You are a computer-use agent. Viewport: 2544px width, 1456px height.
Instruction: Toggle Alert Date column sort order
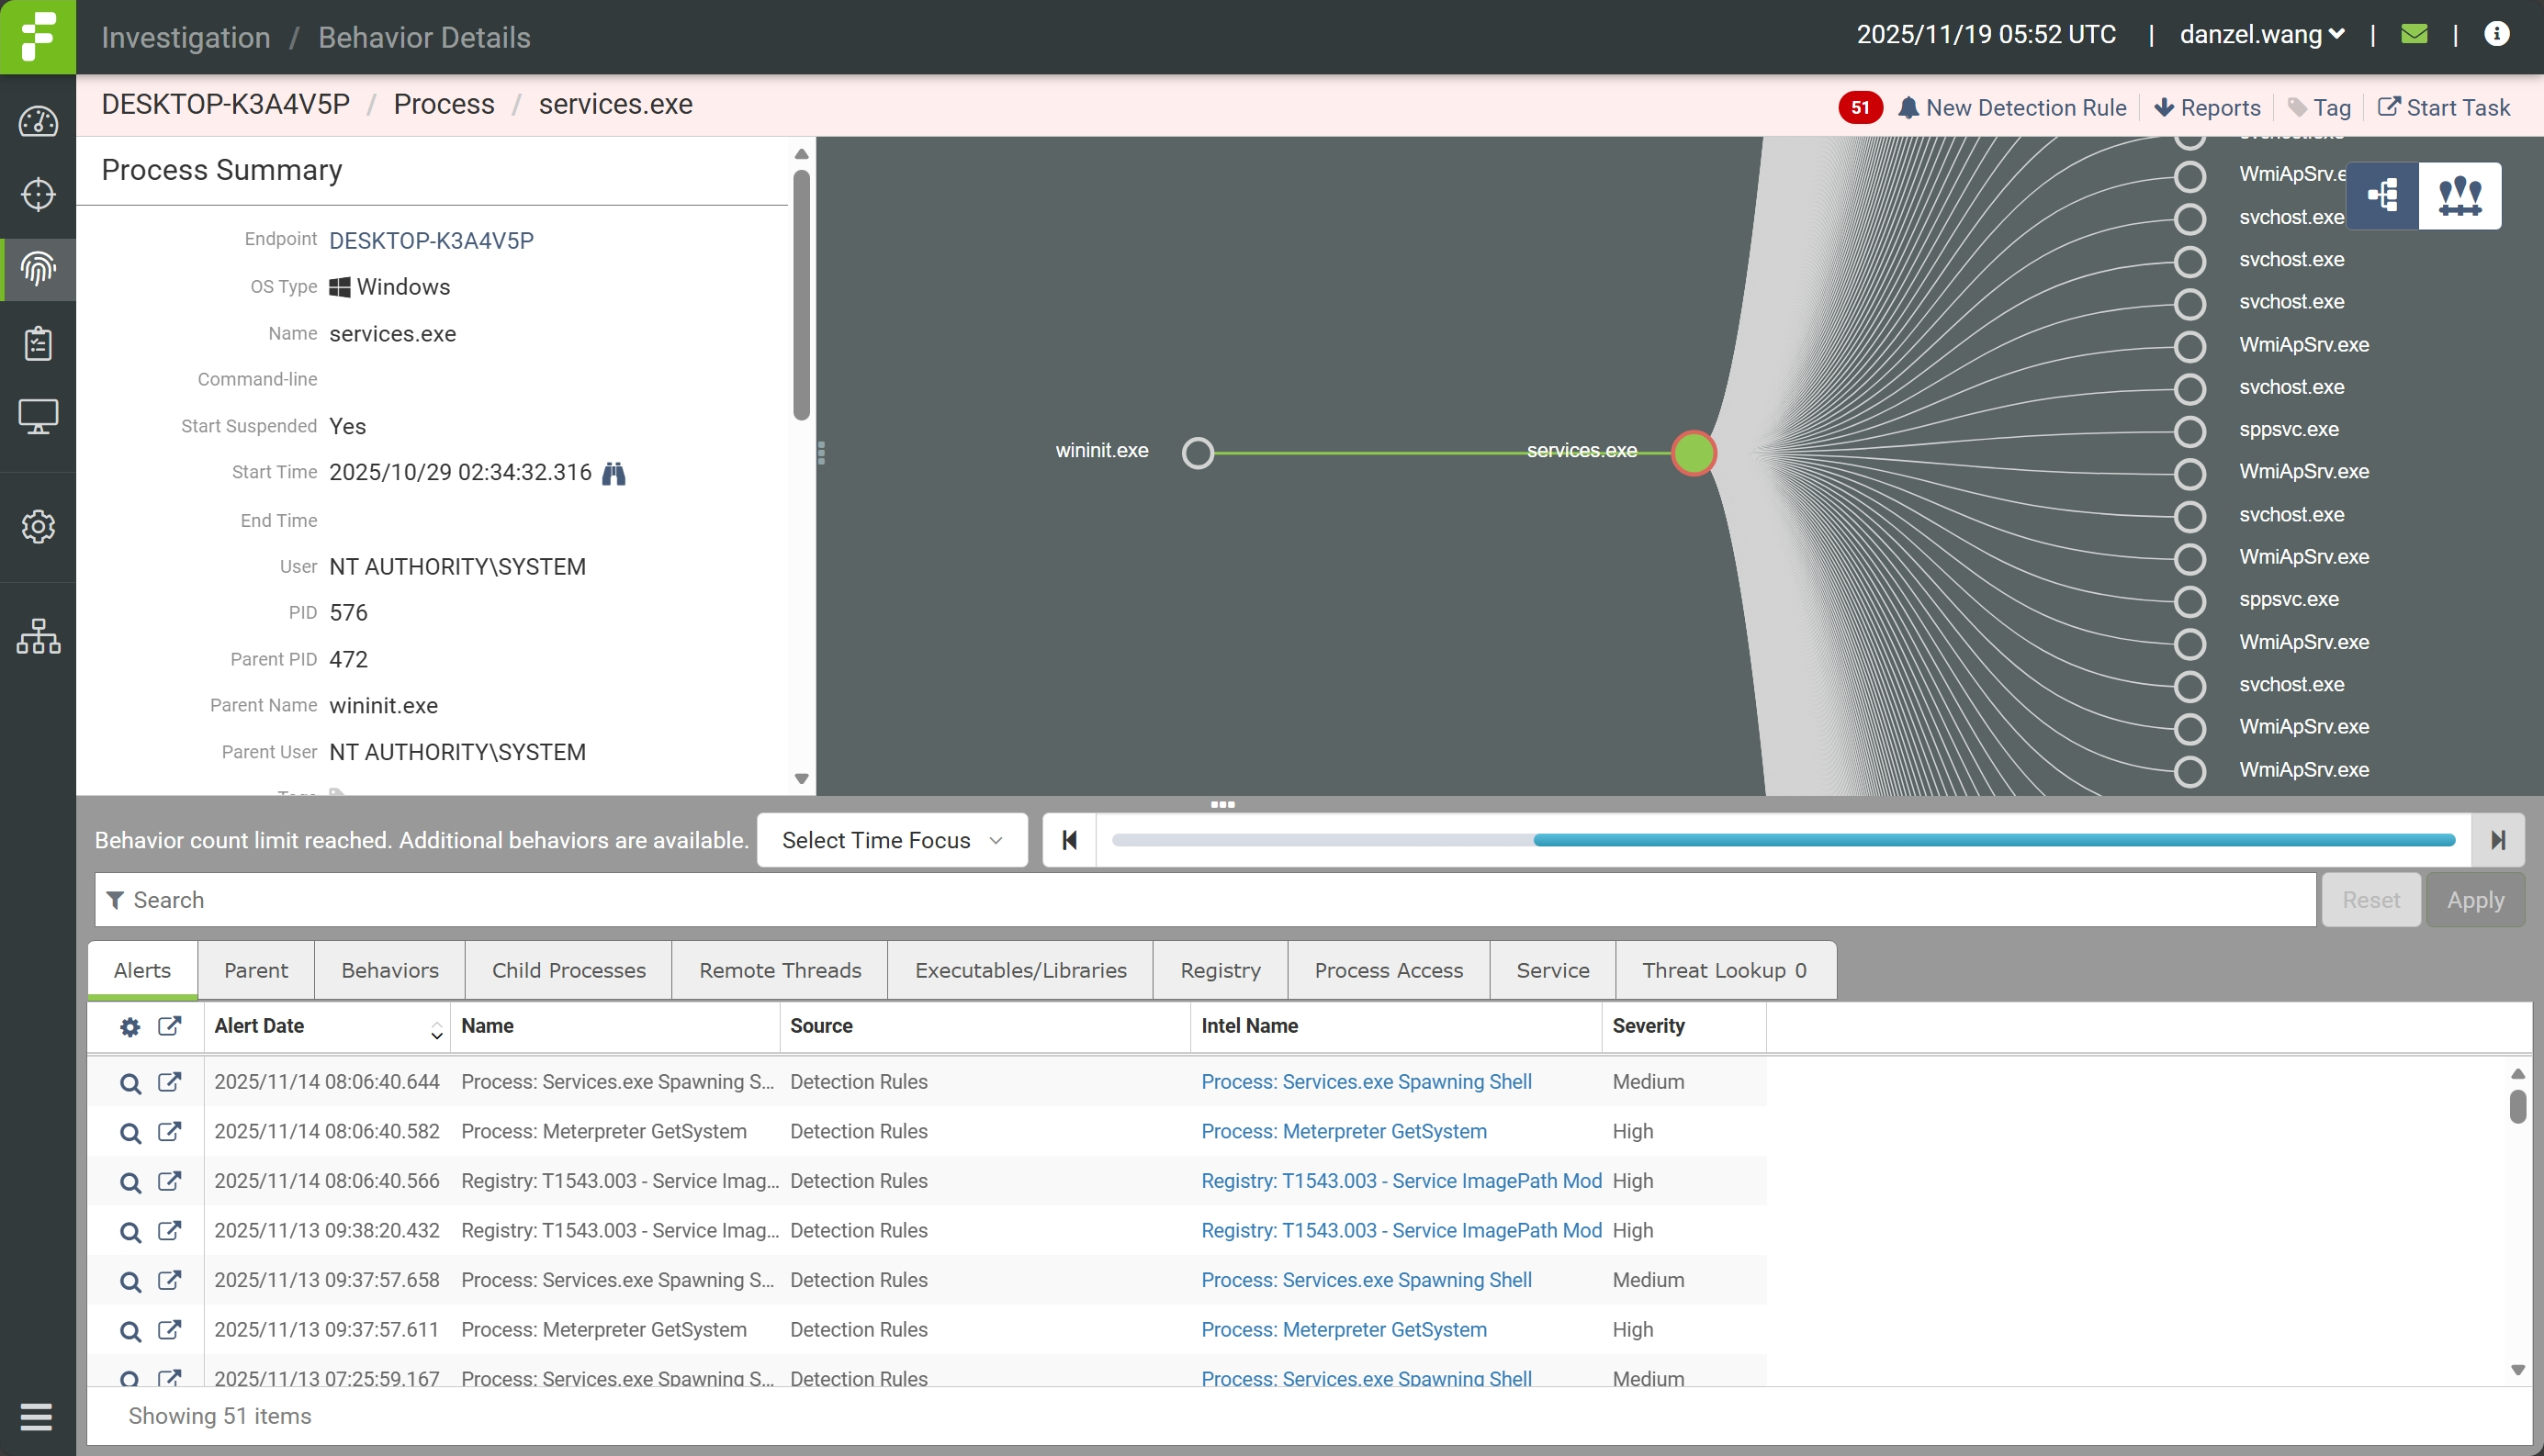pyautogui.click(x=436, y=1030)
